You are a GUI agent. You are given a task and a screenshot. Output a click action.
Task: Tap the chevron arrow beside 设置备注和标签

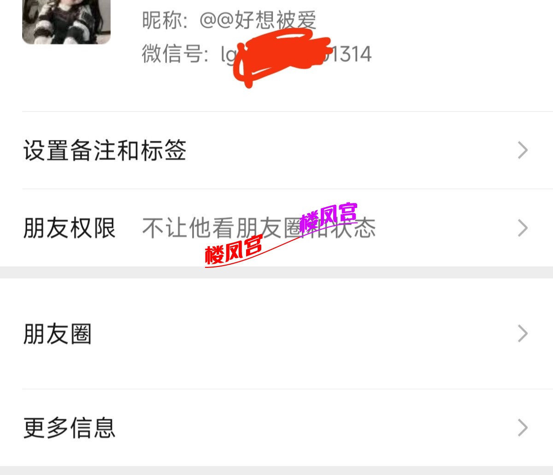point(523,150)
